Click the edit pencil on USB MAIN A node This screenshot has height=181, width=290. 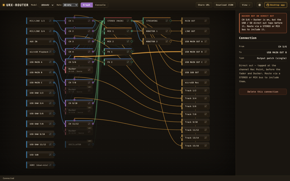pos(50,62)
